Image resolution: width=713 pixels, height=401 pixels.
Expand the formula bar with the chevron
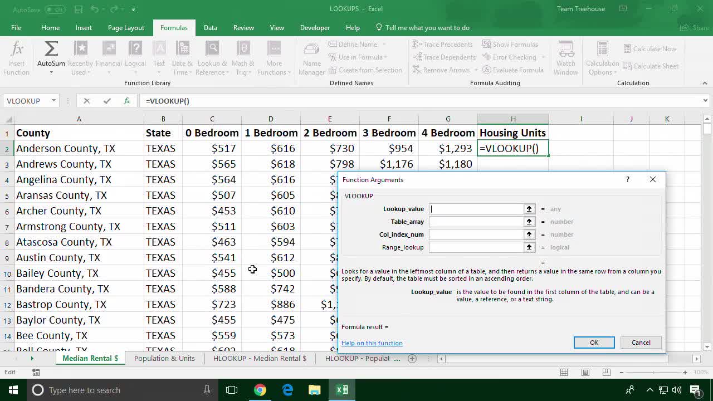(x=705, y=101)
